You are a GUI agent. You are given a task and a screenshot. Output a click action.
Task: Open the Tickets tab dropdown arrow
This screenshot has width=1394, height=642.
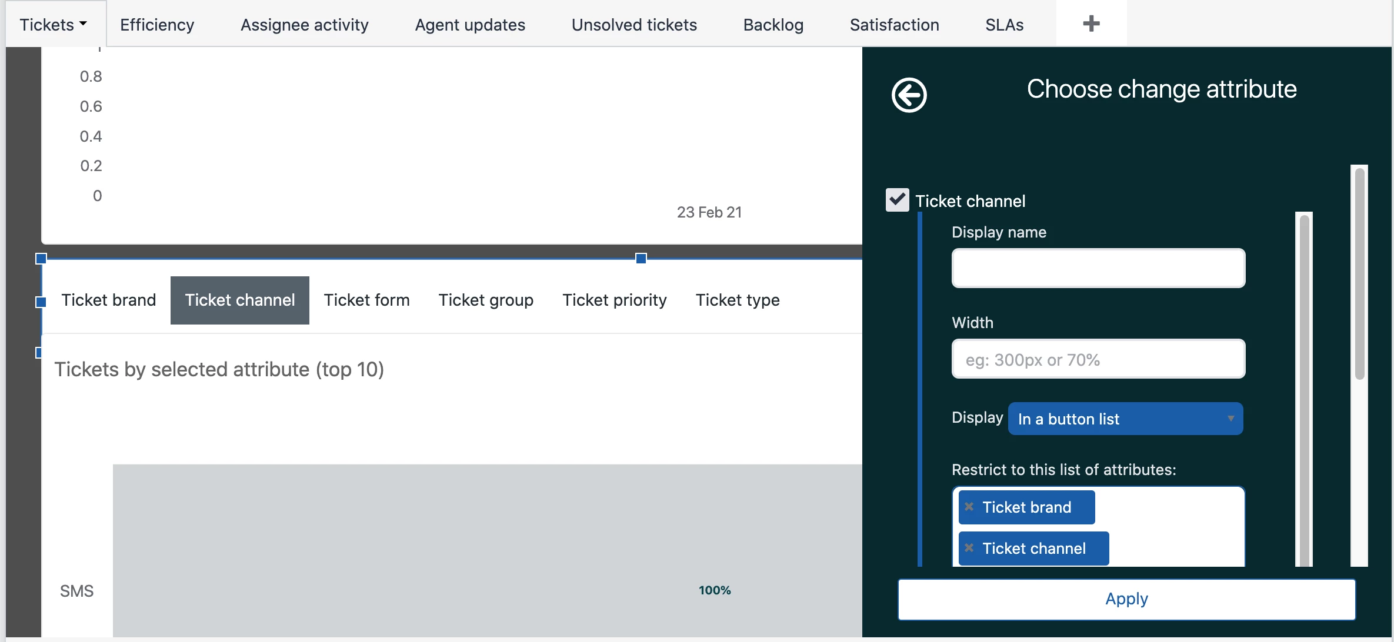83,24
